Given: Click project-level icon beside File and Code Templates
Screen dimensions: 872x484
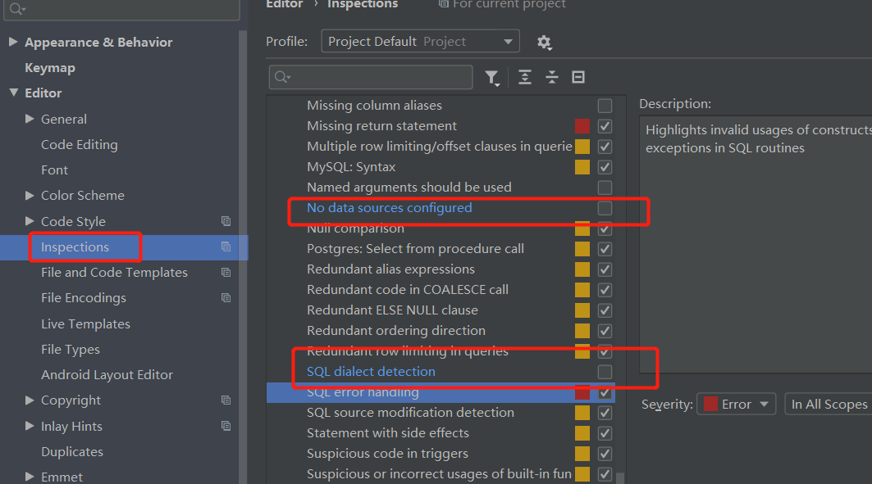Looking at the screenshot, I should click(x=226, y=272).
